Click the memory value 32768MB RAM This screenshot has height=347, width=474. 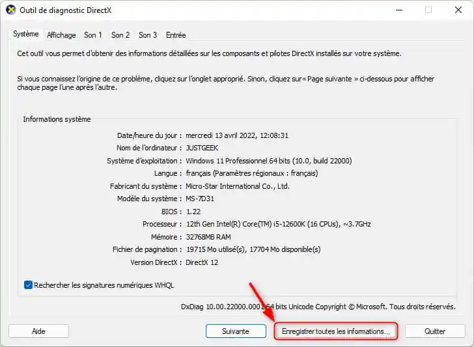pos(208,237)
